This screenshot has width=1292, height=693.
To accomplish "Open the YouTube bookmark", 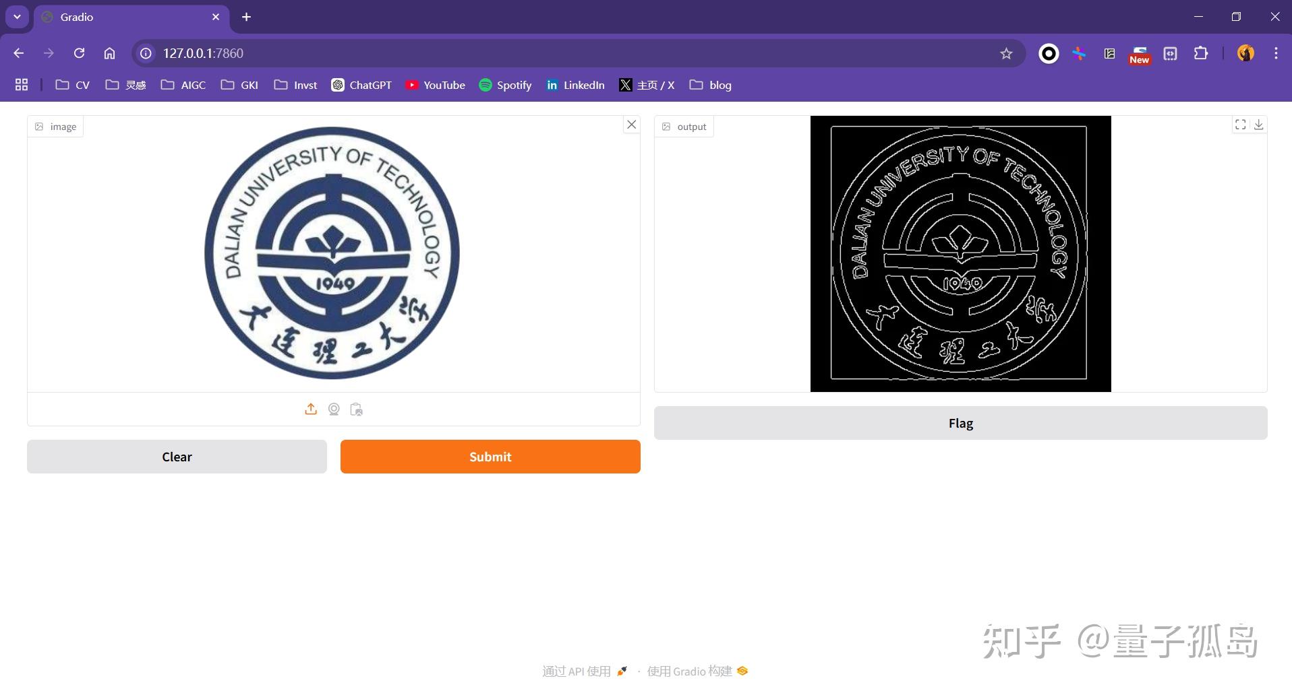I will pyautogui.click(x=435, y=85).
